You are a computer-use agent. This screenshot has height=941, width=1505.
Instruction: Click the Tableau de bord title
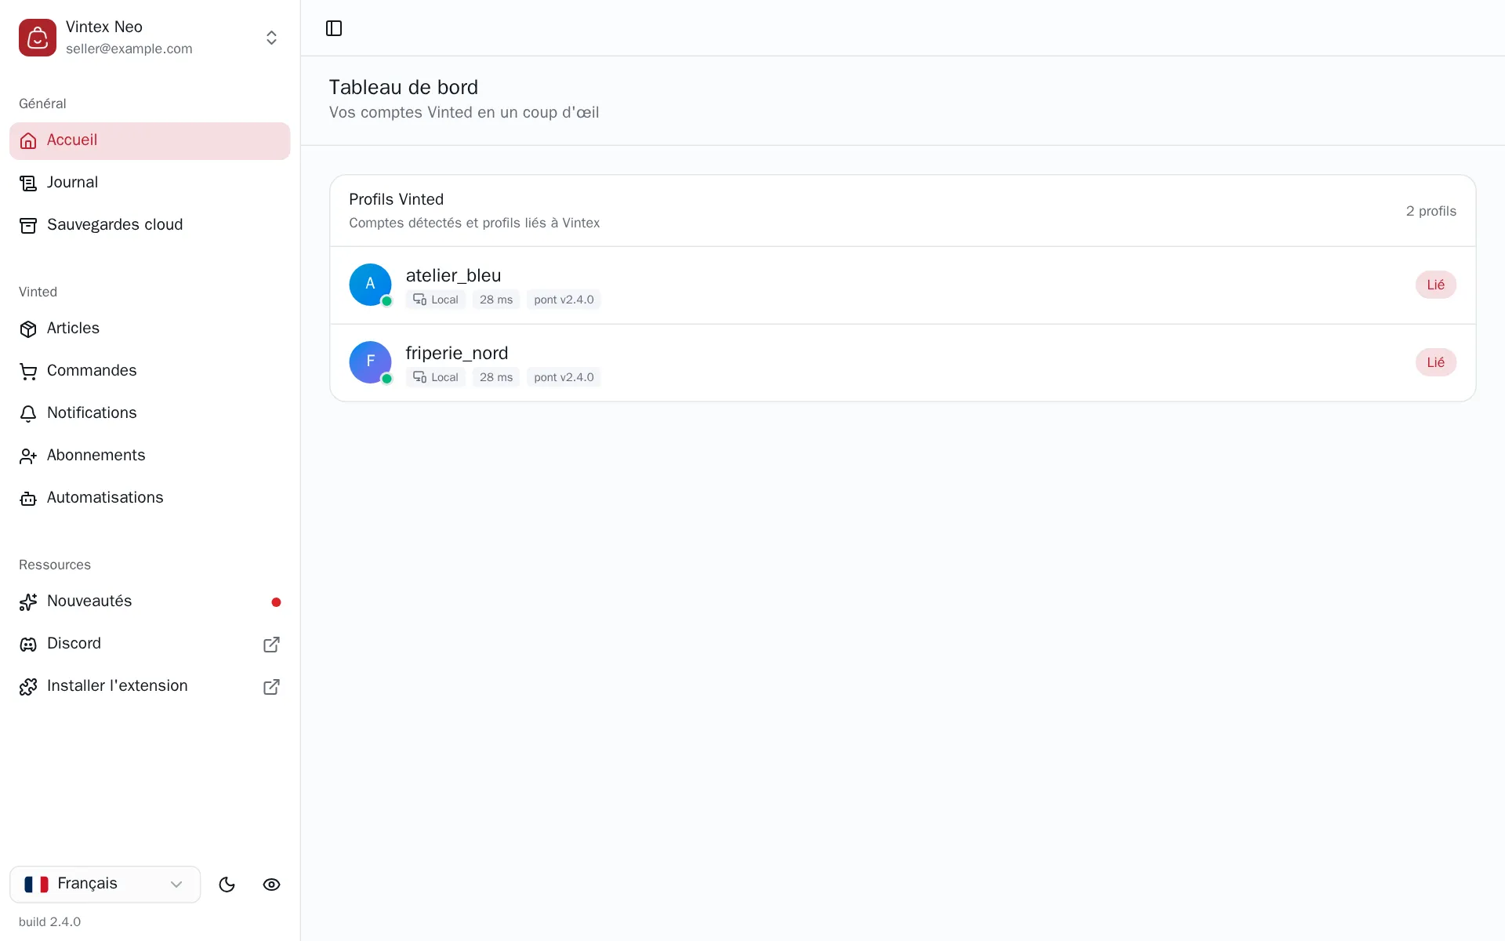[x=403, y=87]
